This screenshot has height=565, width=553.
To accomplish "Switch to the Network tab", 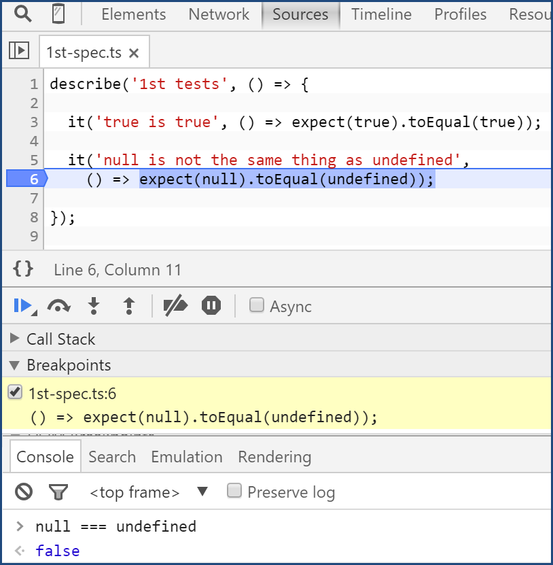I will 219,14.
